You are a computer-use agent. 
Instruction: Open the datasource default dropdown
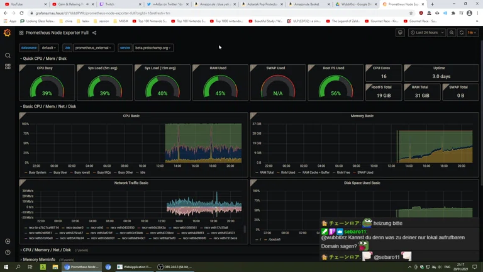(49, 48)
